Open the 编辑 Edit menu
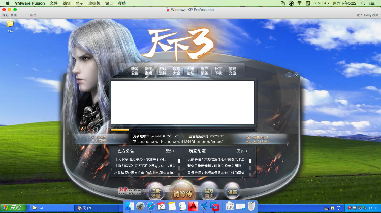The height and width of the screenshot is (213, 381). click(67, 3)
